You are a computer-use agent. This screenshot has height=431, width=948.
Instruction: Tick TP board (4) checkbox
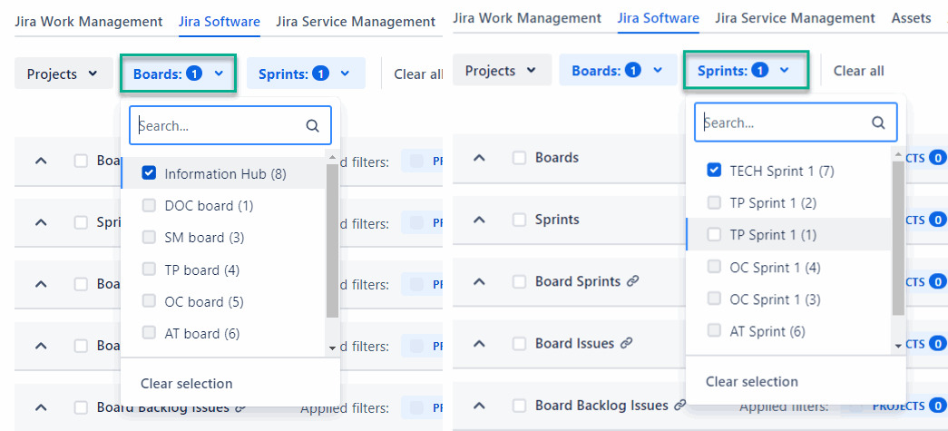click(149, 269)
